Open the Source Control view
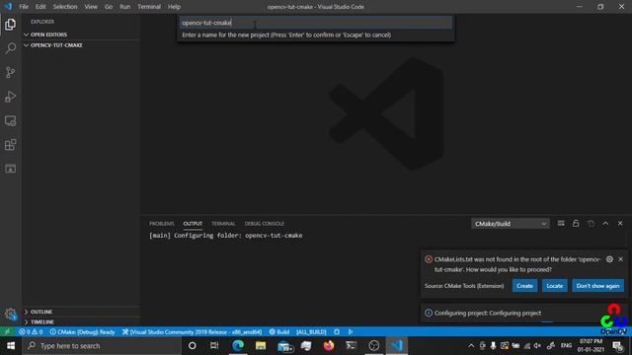 (x=11, y=72)
